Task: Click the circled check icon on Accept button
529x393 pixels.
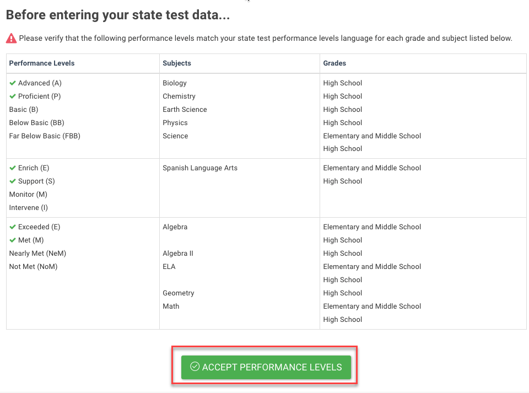Action: 195,367
